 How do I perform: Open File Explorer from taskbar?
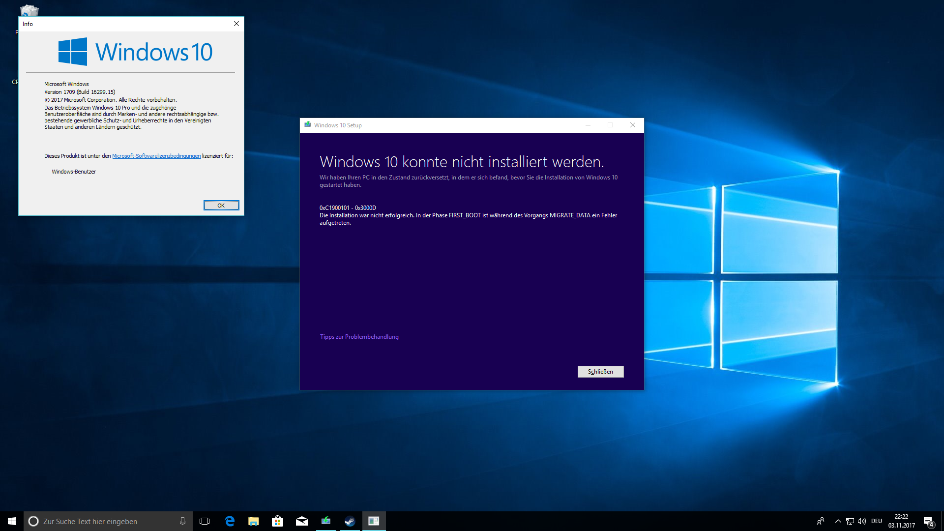[x=253, y=521]
